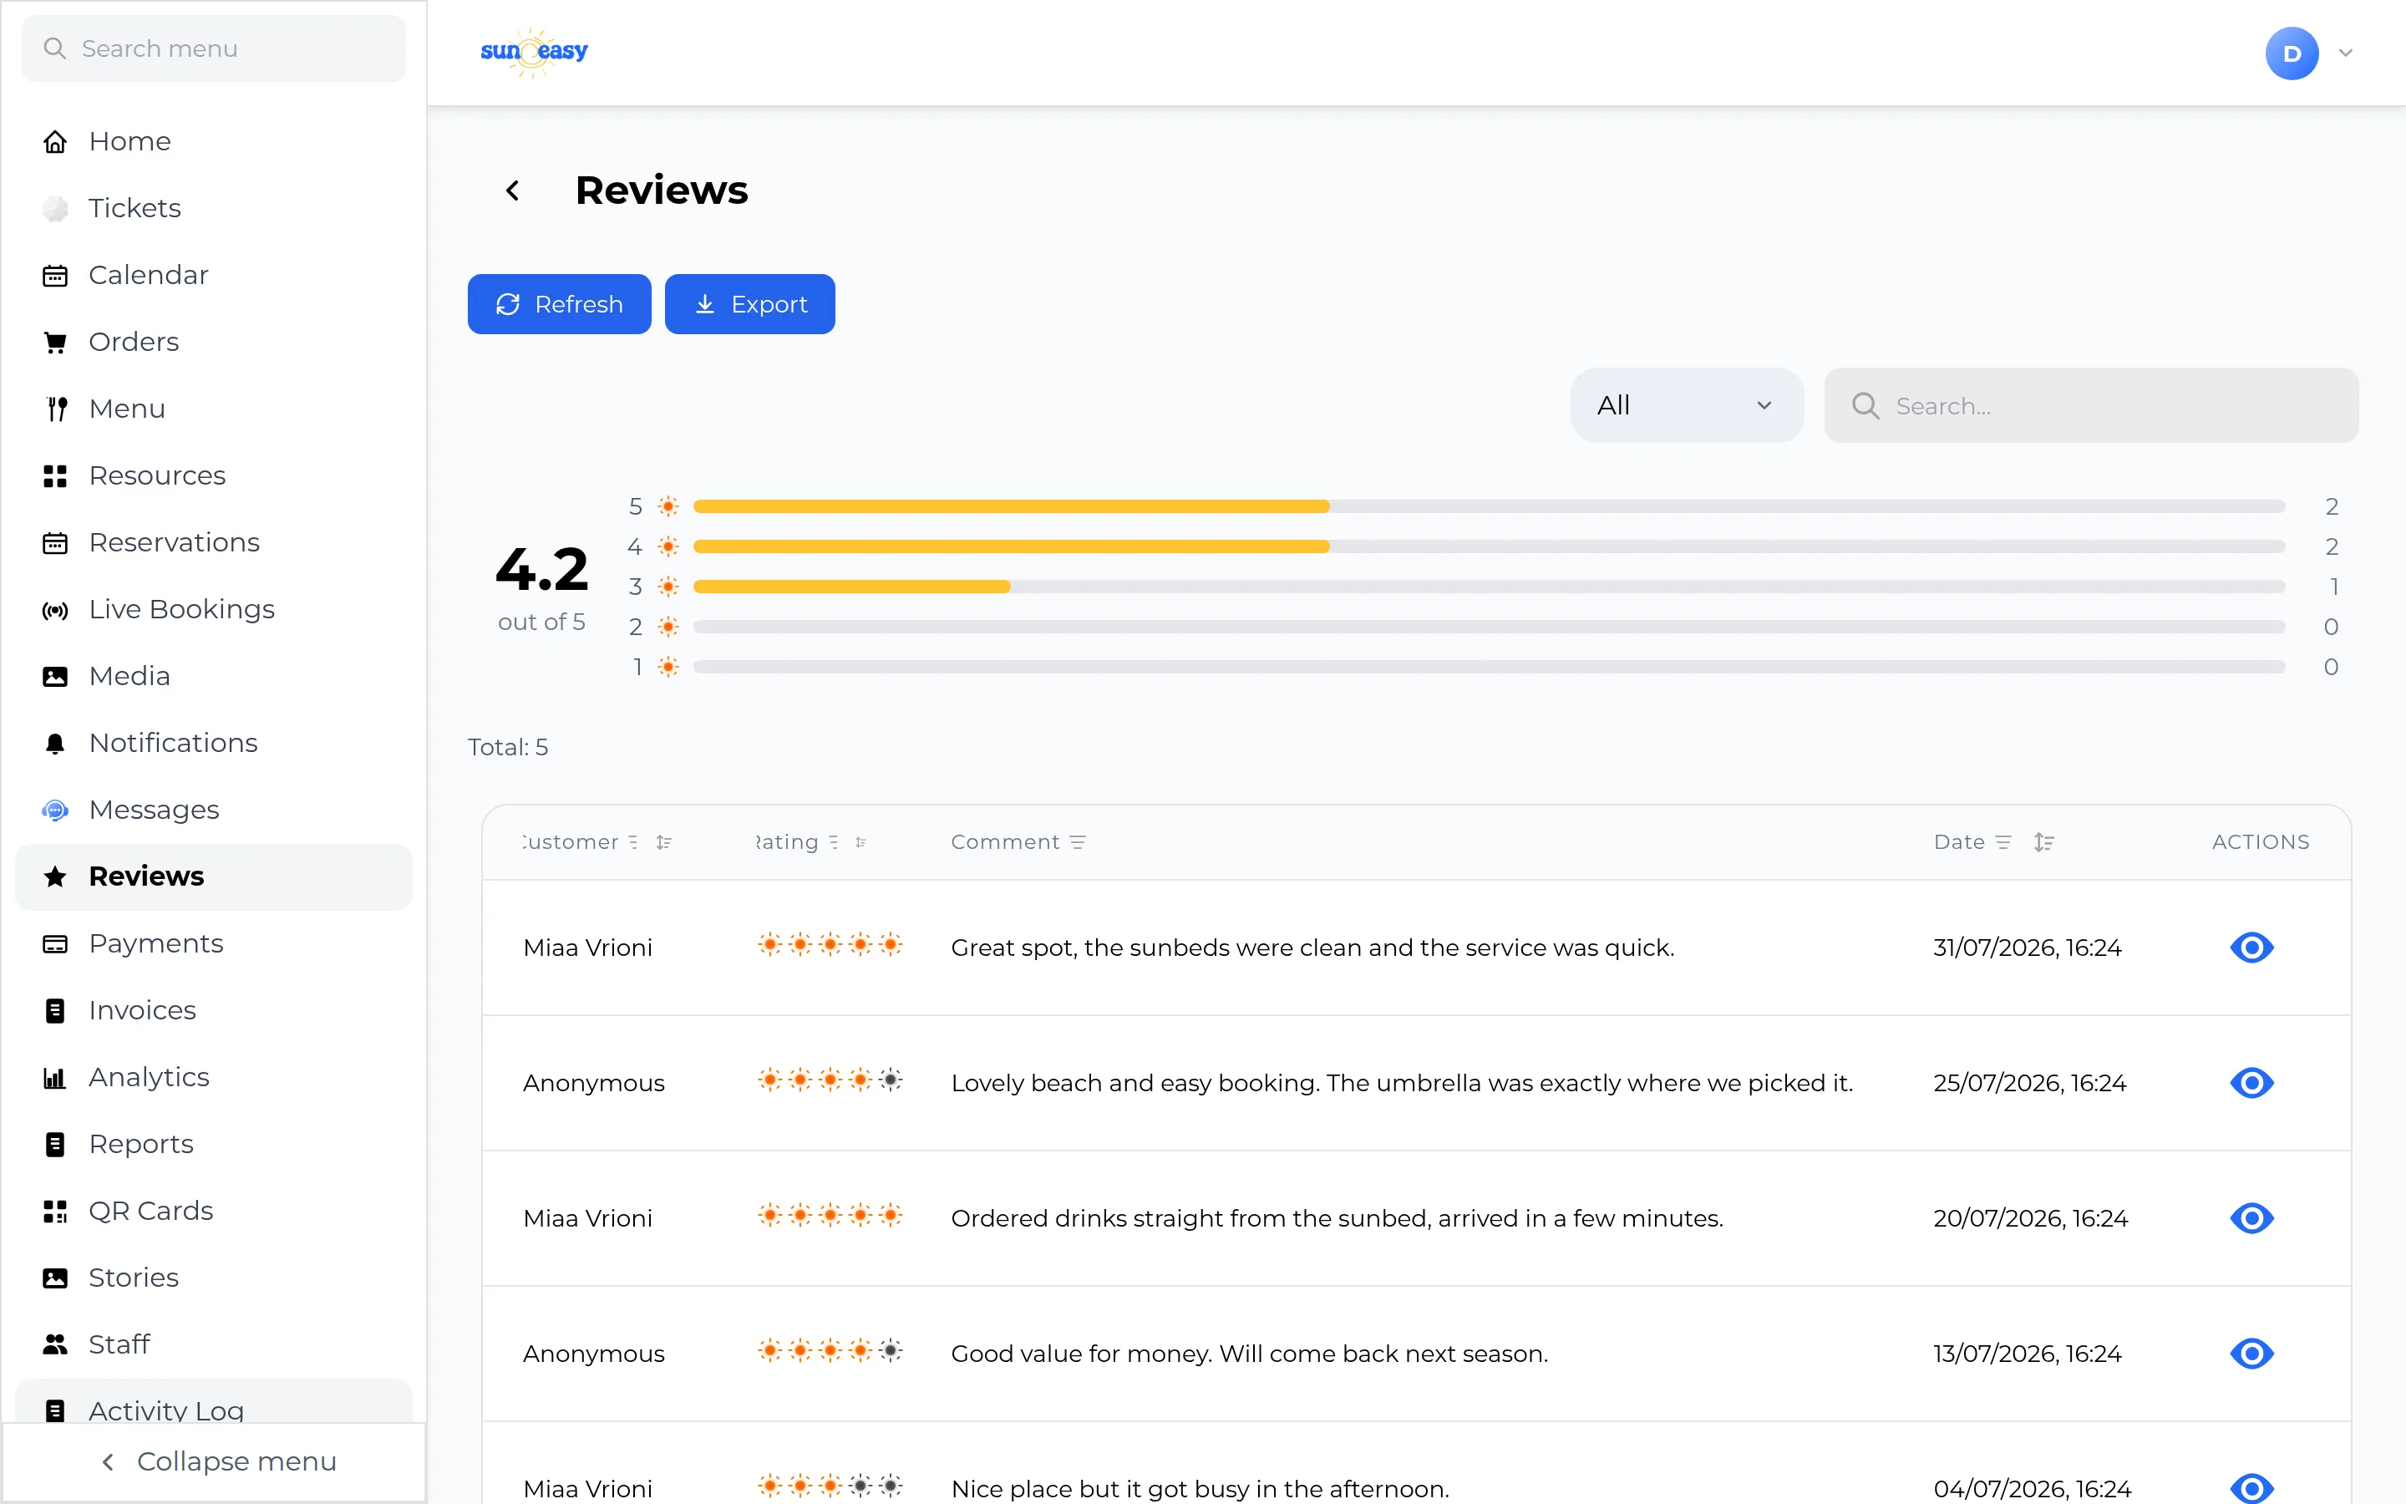The image size is (2406, 1504).
Task: Click the 5-star rating progress bar
Action: click(1489, 506)
